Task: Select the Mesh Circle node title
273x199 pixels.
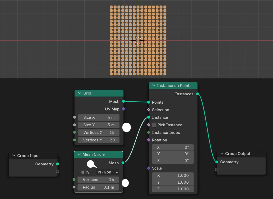Action: (x=94, y=154)
